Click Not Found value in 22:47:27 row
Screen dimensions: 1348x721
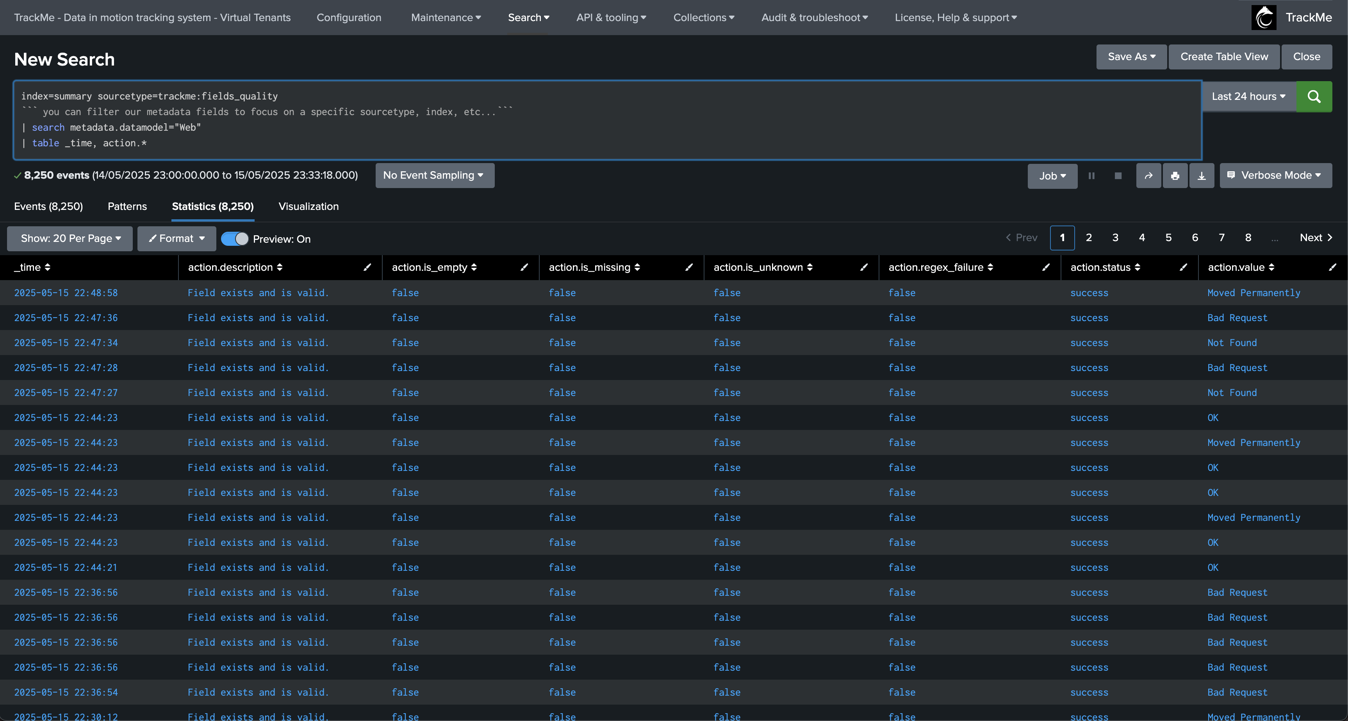(1232, 392)
